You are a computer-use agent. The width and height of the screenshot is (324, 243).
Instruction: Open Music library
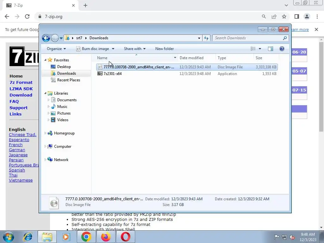coord(62,107)
